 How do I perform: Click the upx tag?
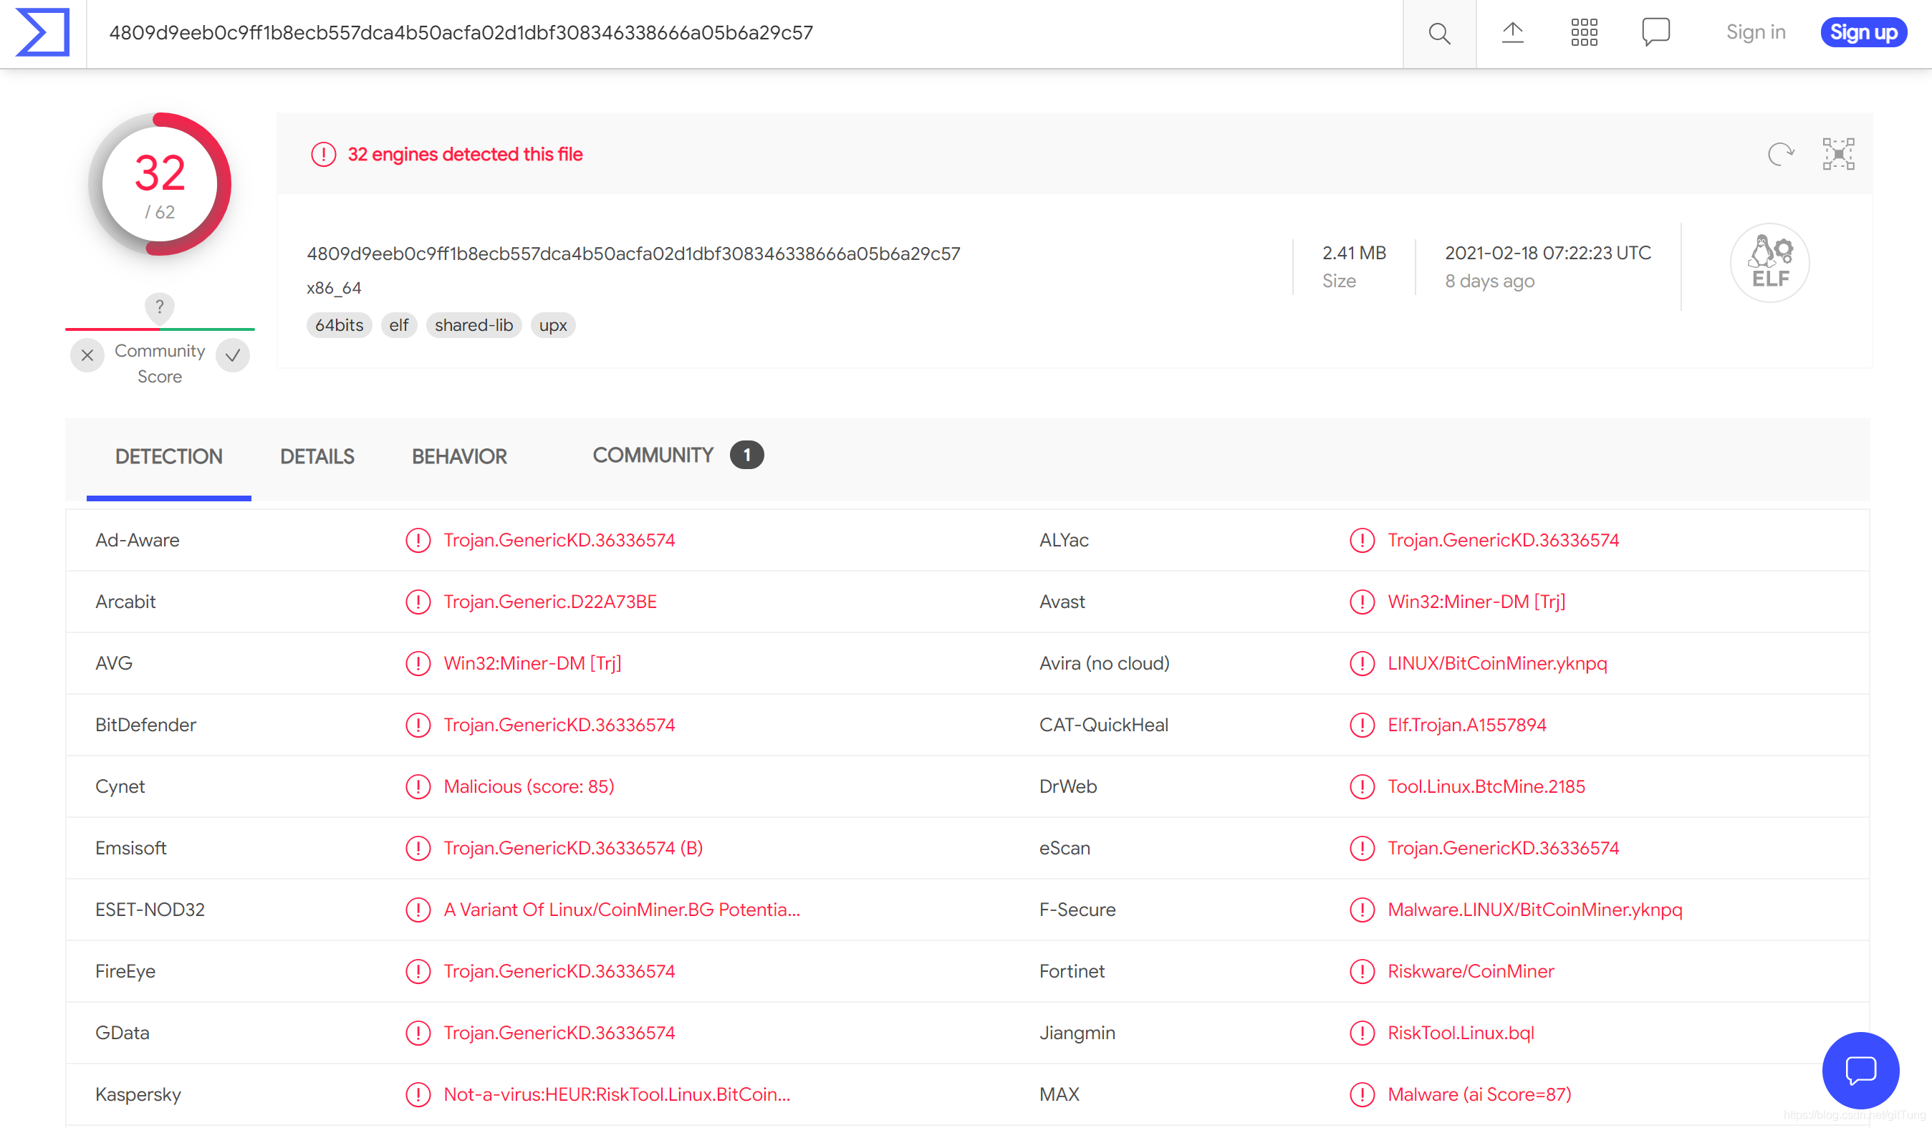[x=553, y=325]
